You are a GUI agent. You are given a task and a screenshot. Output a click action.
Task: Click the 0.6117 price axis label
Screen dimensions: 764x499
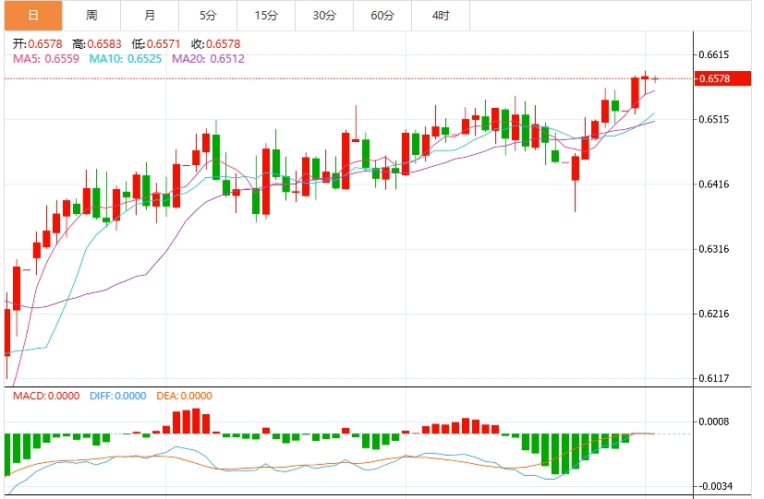point(714,378)
